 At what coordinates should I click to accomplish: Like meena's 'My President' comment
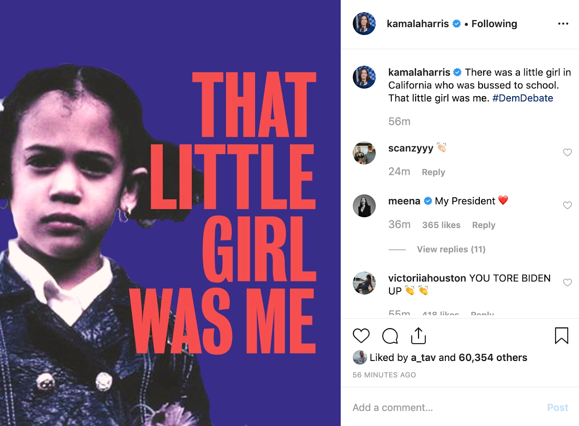tap(567, 205)
